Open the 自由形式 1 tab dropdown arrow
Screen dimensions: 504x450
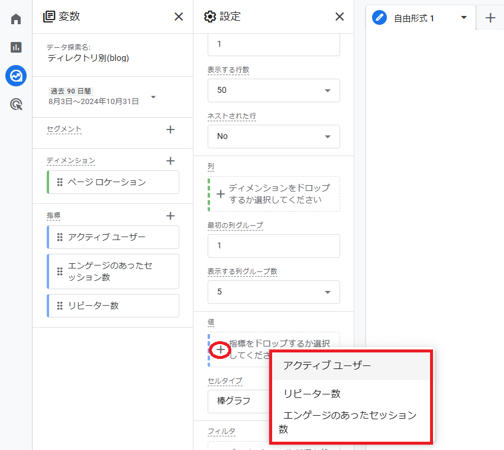(x=464, y=18)
